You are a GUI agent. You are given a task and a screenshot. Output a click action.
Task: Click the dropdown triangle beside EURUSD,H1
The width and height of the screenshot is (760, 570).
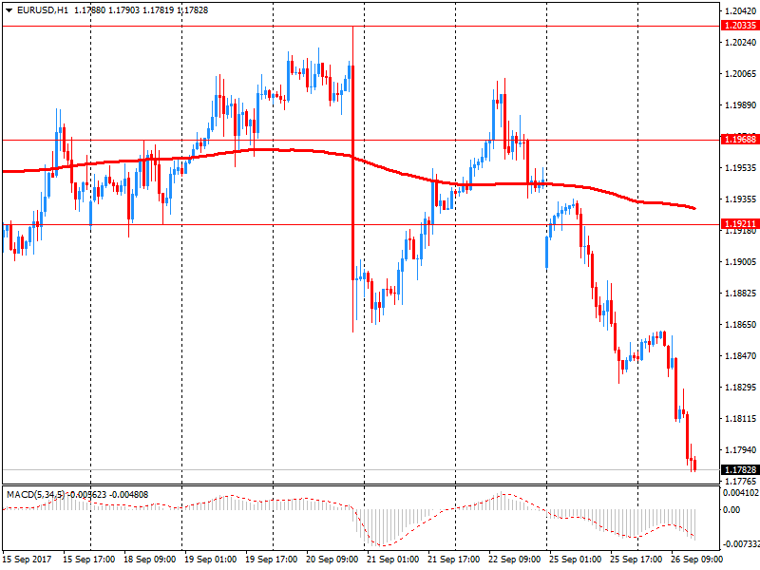[x=9, y=10]
